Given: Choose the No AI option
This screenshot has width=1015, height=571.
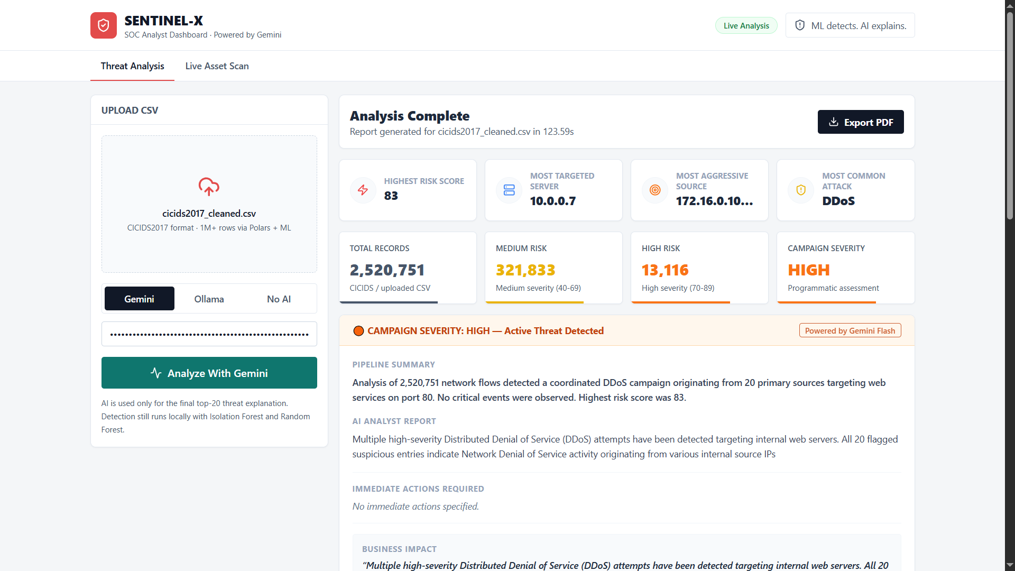Looking at the screenshot, I should pos(279,299).
